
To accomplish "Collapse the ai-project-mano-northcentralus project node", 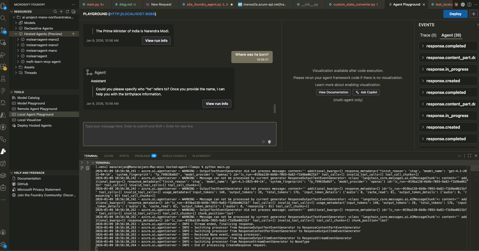I will click(14, 17).
